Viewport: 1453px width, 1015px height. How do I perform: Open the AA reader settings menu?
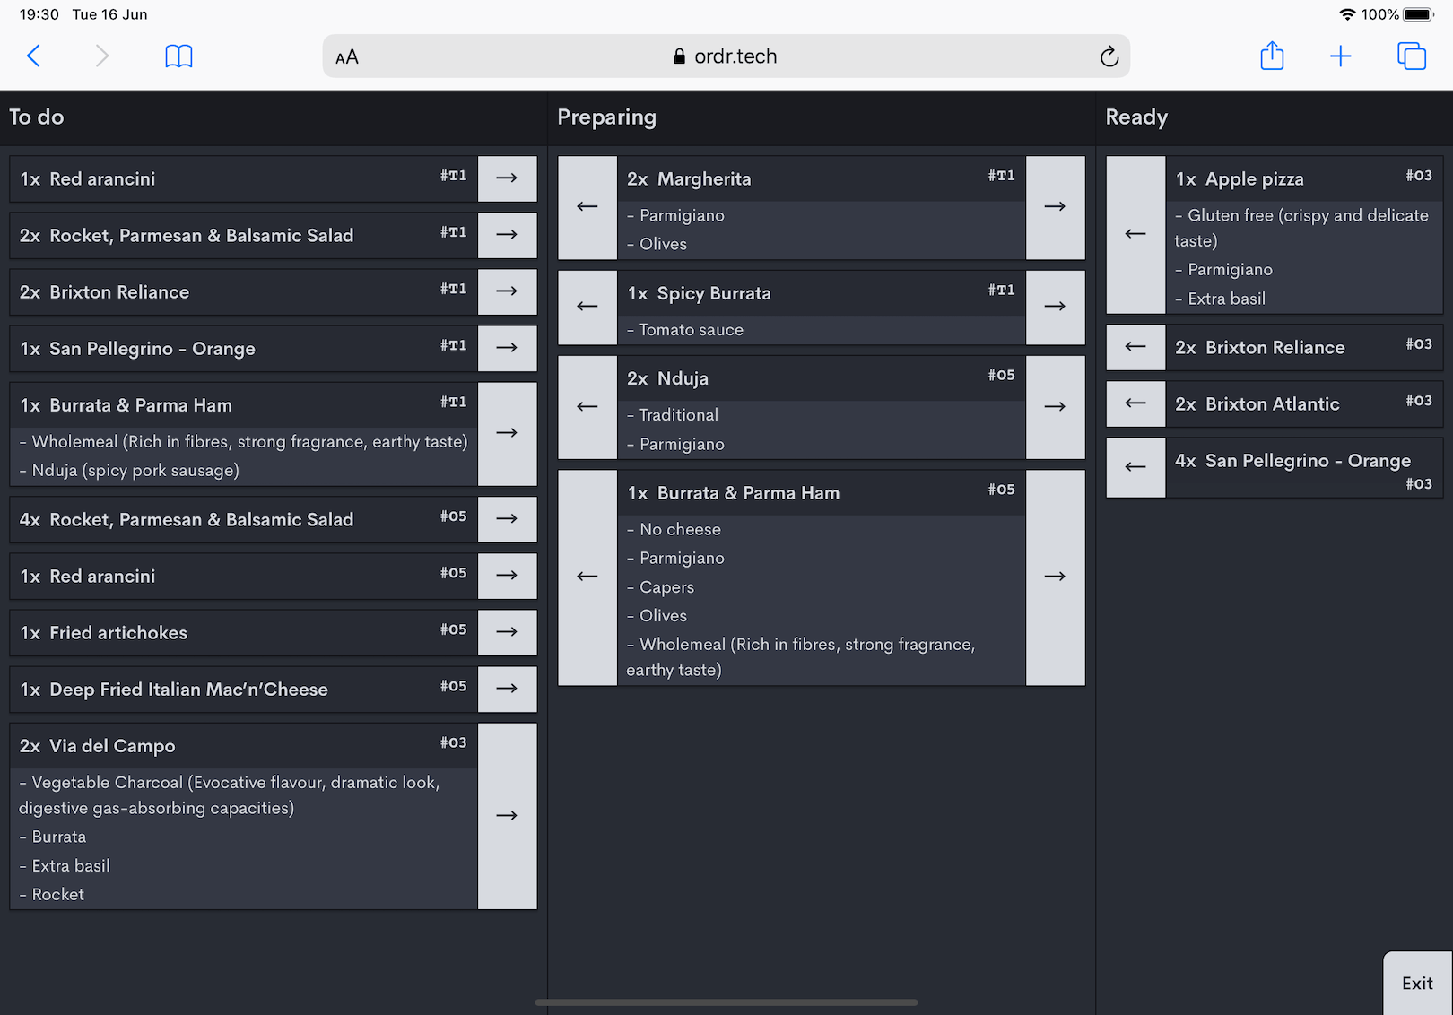tap(347, 57)
